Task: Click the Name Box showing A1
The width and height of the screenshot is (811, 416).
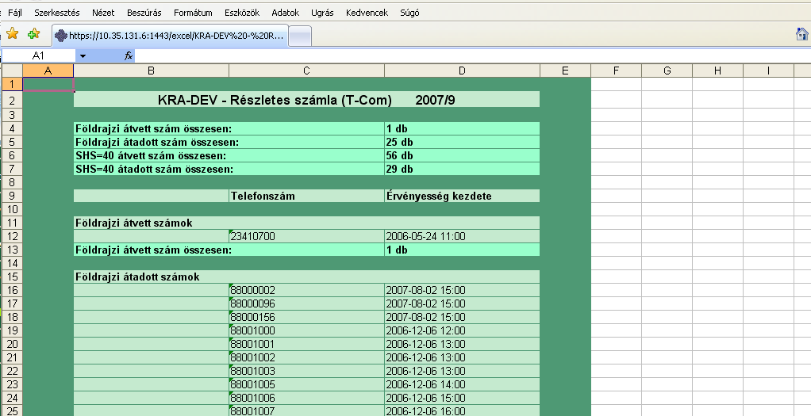Action: click(39, 55)
